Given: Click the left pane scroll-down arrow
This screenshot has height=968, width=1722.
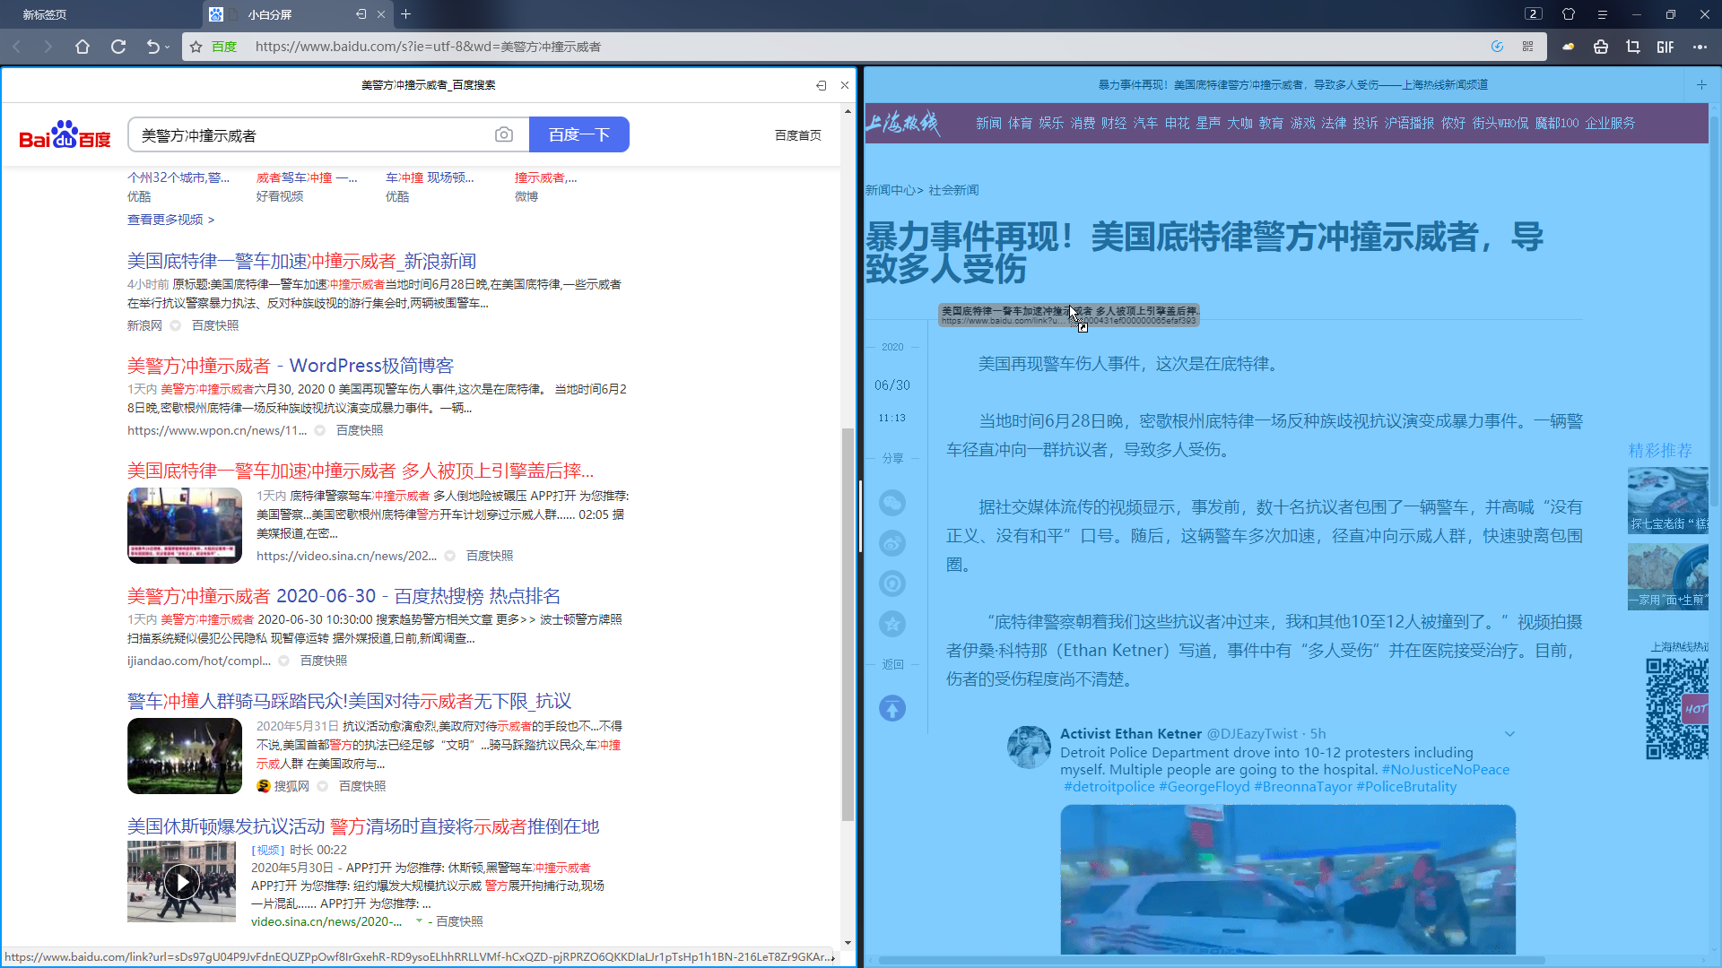Looking at the screenshot, I should point(848,943).
